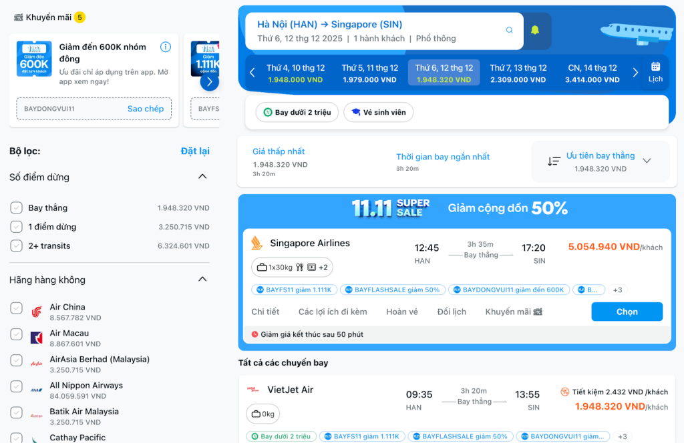Show previous dates with left arrow
Viewport: 684px width, 443px height.
click(x=252, y=73)
